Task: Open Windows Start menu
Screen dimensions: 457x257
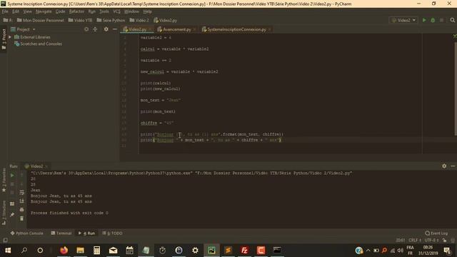Action: pyautogui.click(x=8, y=250)
